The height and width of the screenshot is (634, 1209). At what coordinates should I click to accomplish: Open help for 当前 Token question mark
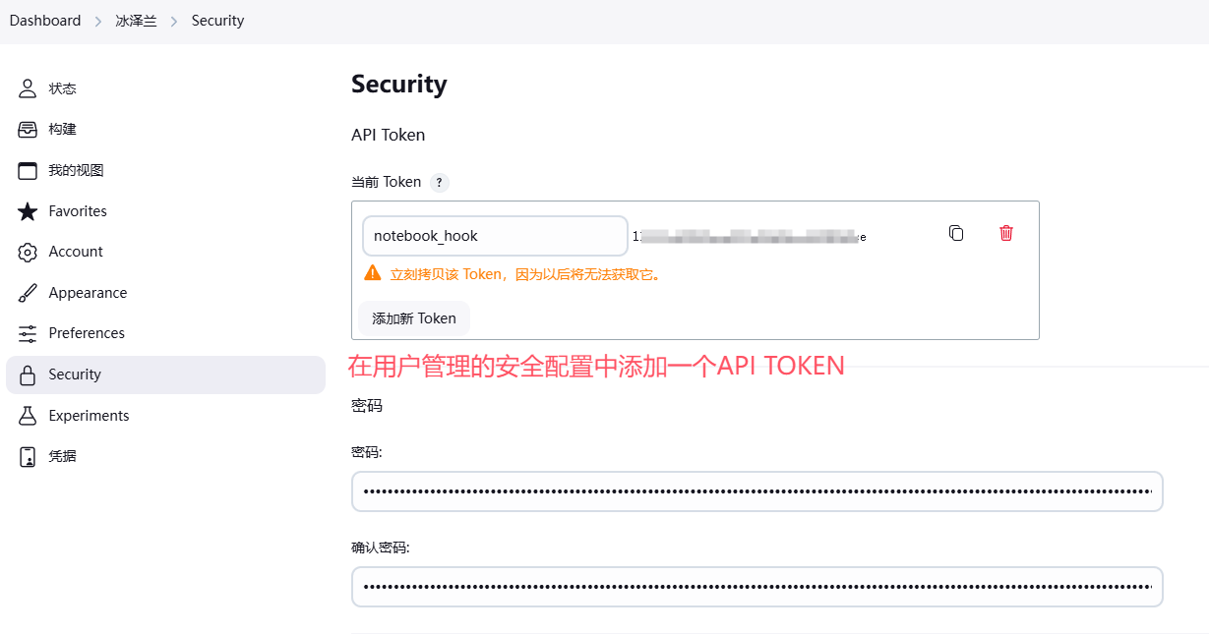point(439,182)
